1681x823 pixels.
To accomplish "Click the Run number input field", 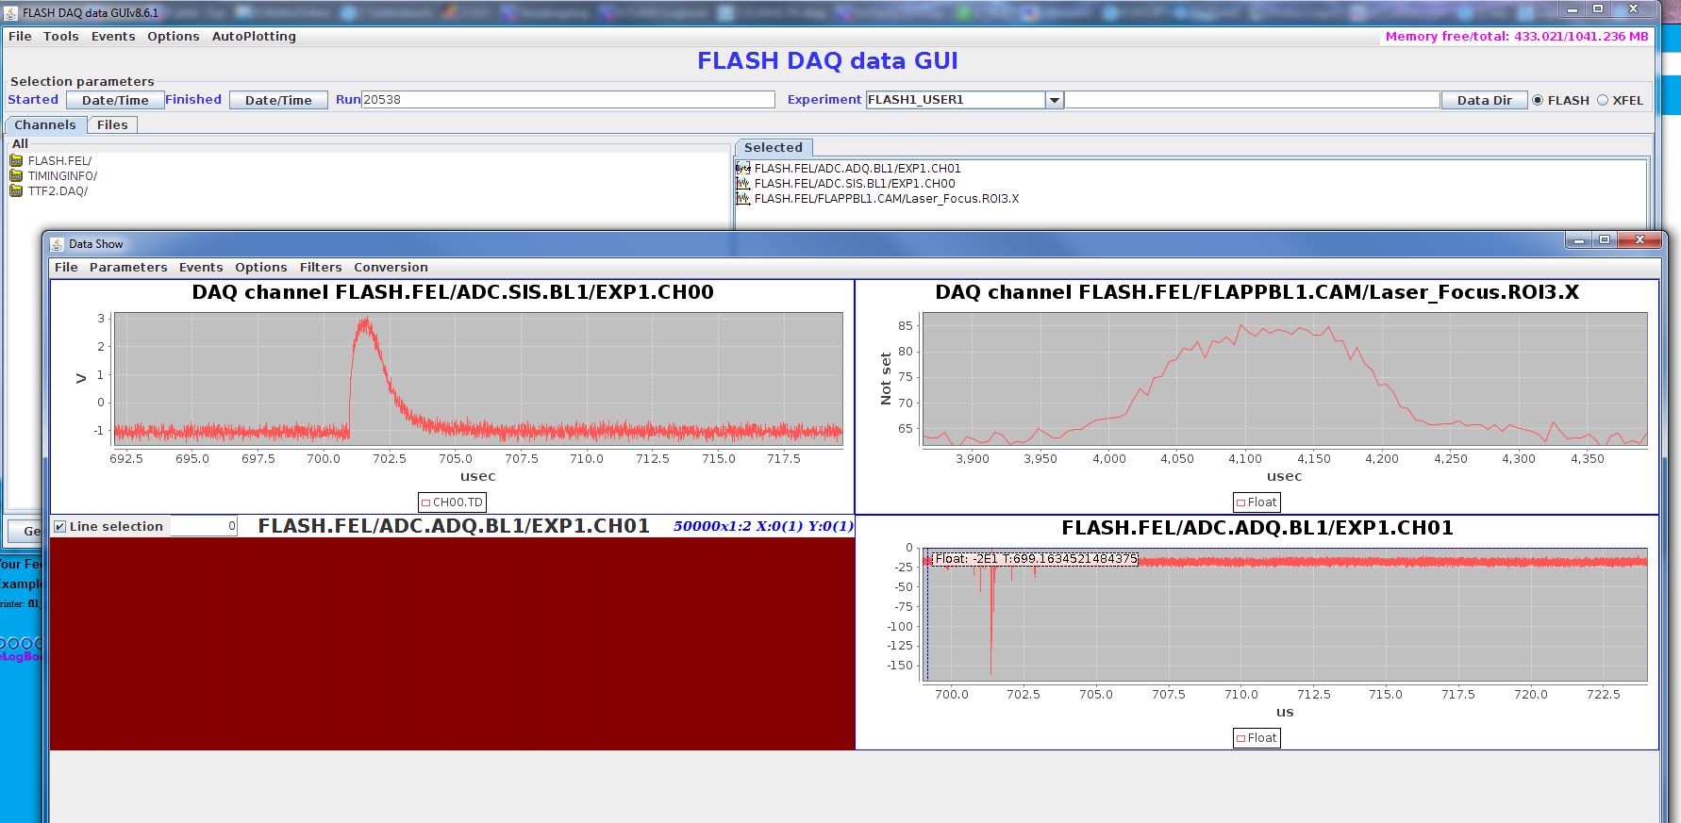I will pos(568,100).
